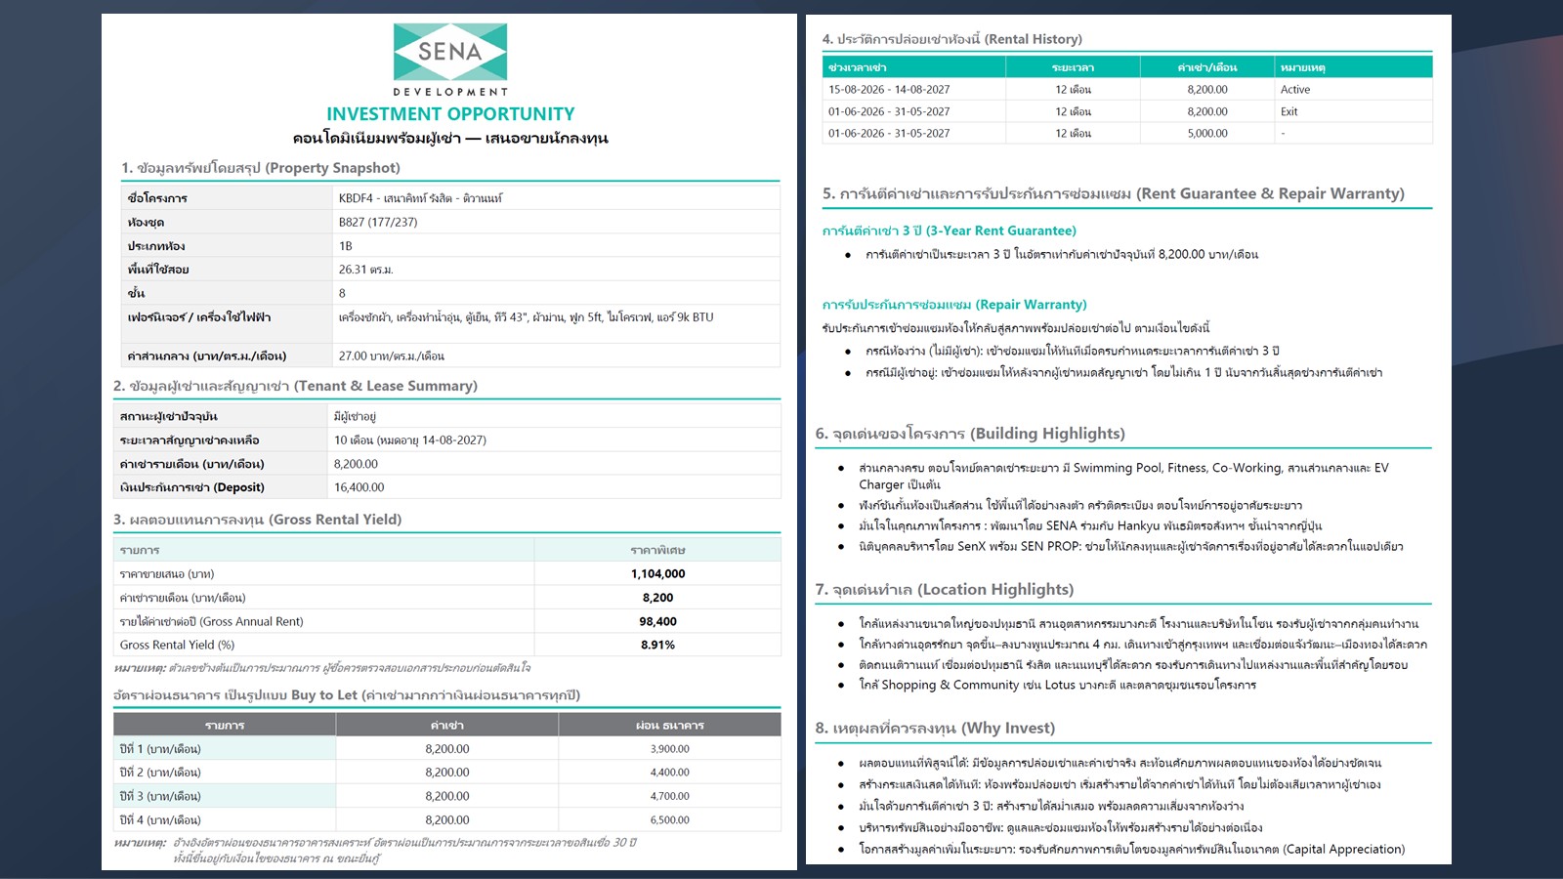Click year 1 bank installment 3,900.00
This screenshot has width=1563, height=879.
click(669, 749)
